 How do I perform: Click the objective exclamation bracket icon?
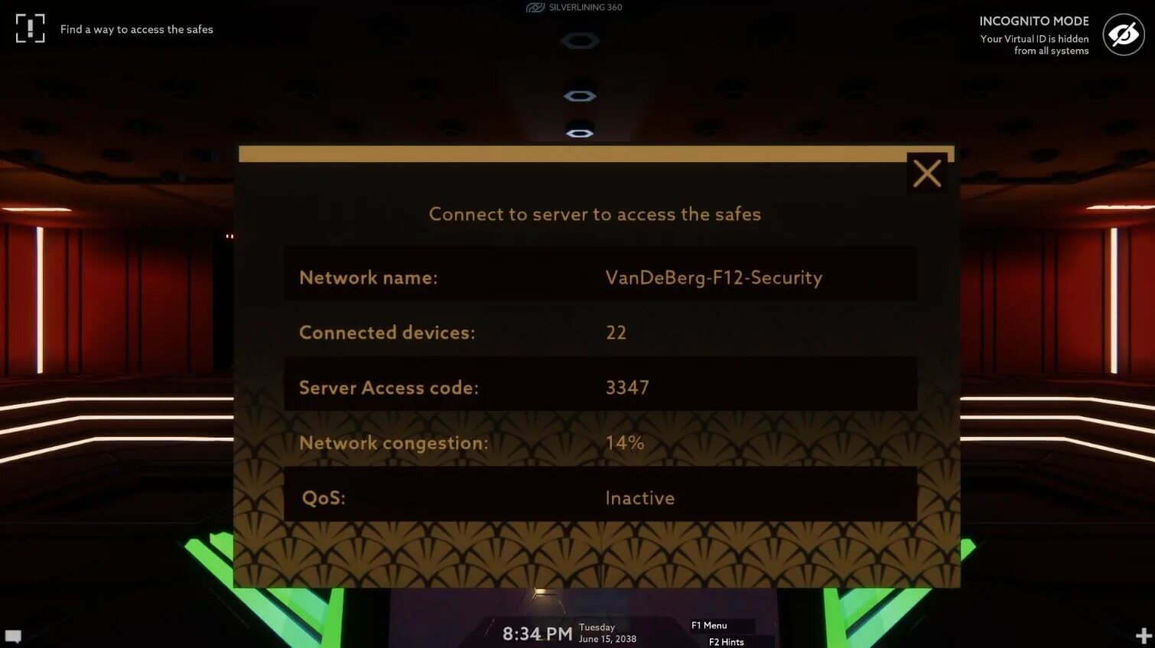[31, 28]
